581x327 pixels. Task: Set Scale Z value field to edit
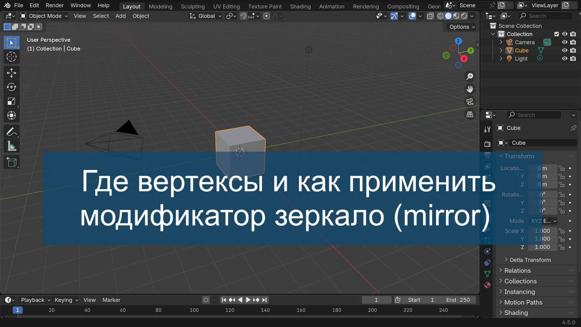click(543, 247)
